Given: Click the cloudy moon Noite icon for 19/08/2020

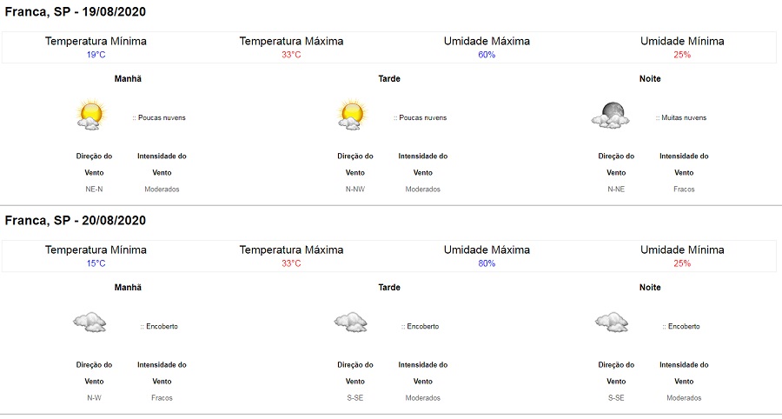Looking at the screenshot, I should (611, 116).
